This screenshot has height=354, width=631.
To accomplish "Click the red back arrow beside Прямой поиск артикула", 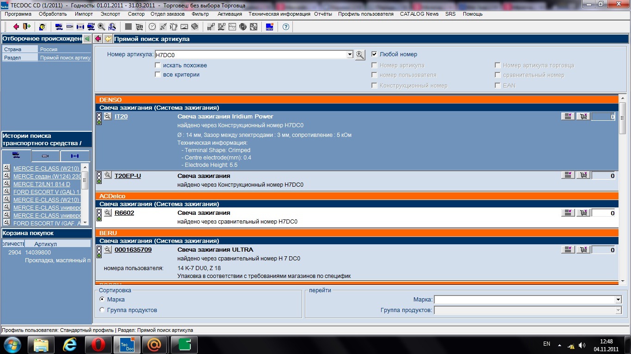I will tap(98, 39).
